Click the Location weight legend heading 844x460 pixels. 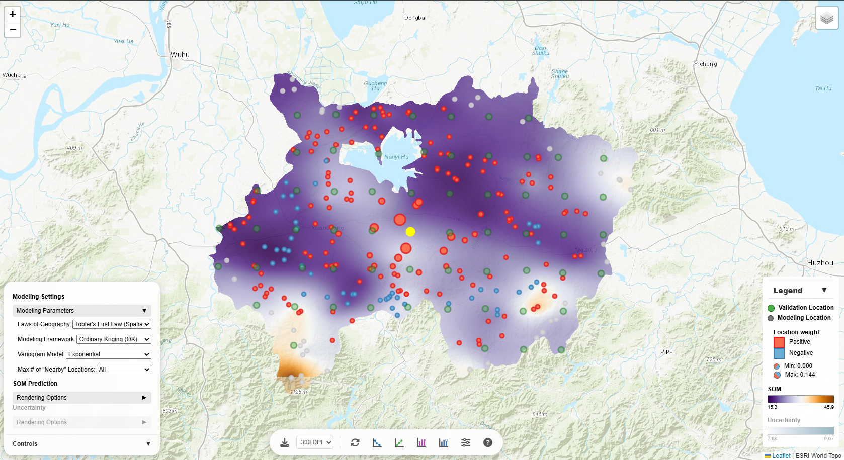[796, 332]
